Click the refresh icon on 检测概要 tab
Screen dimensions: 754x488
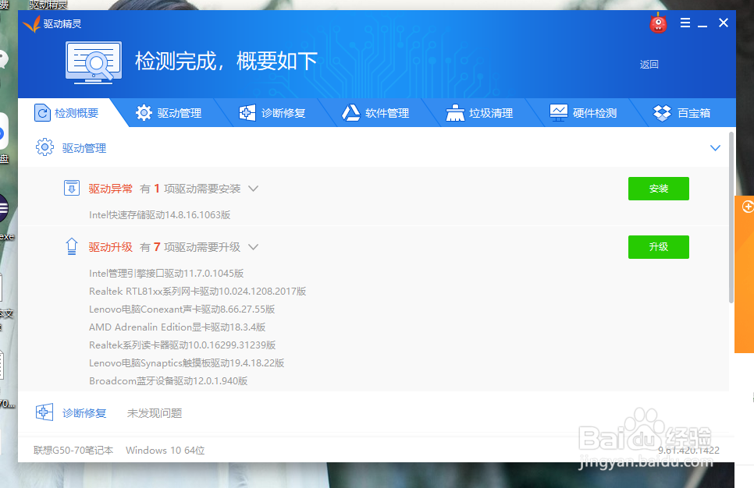coord(42,113)
